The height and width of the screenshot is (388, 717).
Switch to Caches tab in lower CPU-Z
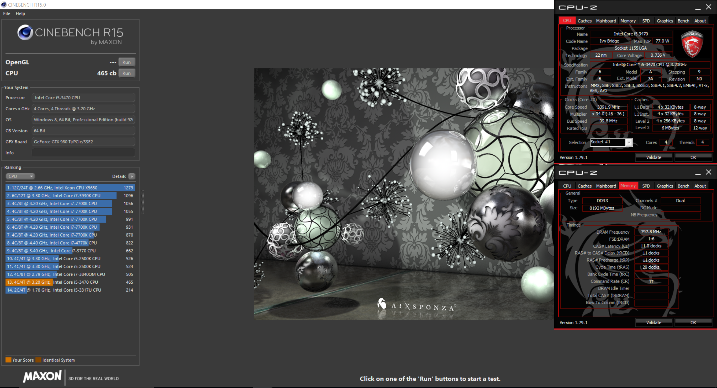(x=584, y=186)
